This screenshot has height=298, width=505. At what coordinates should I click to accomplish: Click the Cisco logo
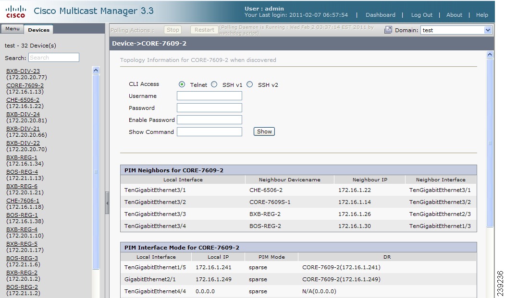click(x=16, y=11)
